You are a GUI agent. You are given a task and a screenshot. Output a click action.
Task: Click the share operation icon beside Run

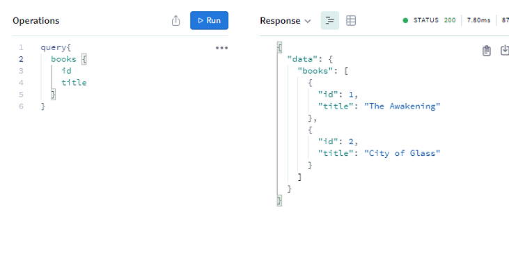pyautogui.click(x=175, y=20)
